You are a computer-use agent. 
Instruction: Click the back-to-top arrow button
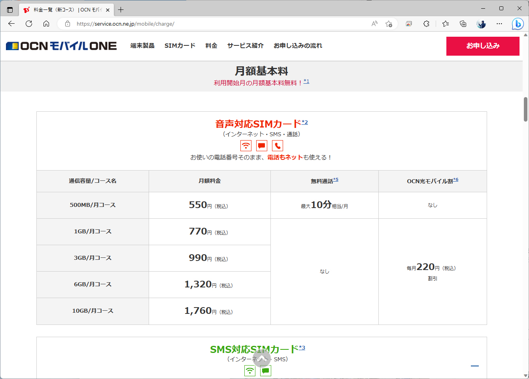coord(262,358)
